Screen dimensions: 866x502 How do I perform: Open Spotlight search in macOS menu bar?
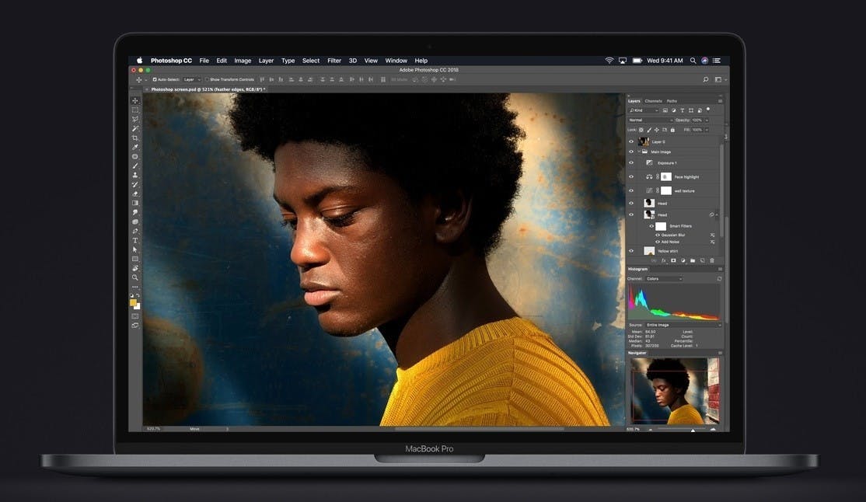[693, 61]
